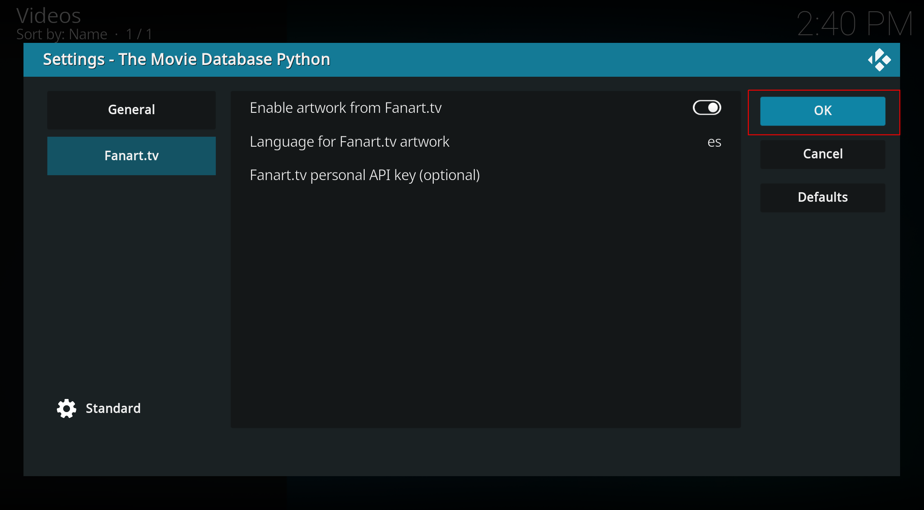The image size is (924, 510).
Task: Reset settings using the Defaults button
Action: coord(822,197)
